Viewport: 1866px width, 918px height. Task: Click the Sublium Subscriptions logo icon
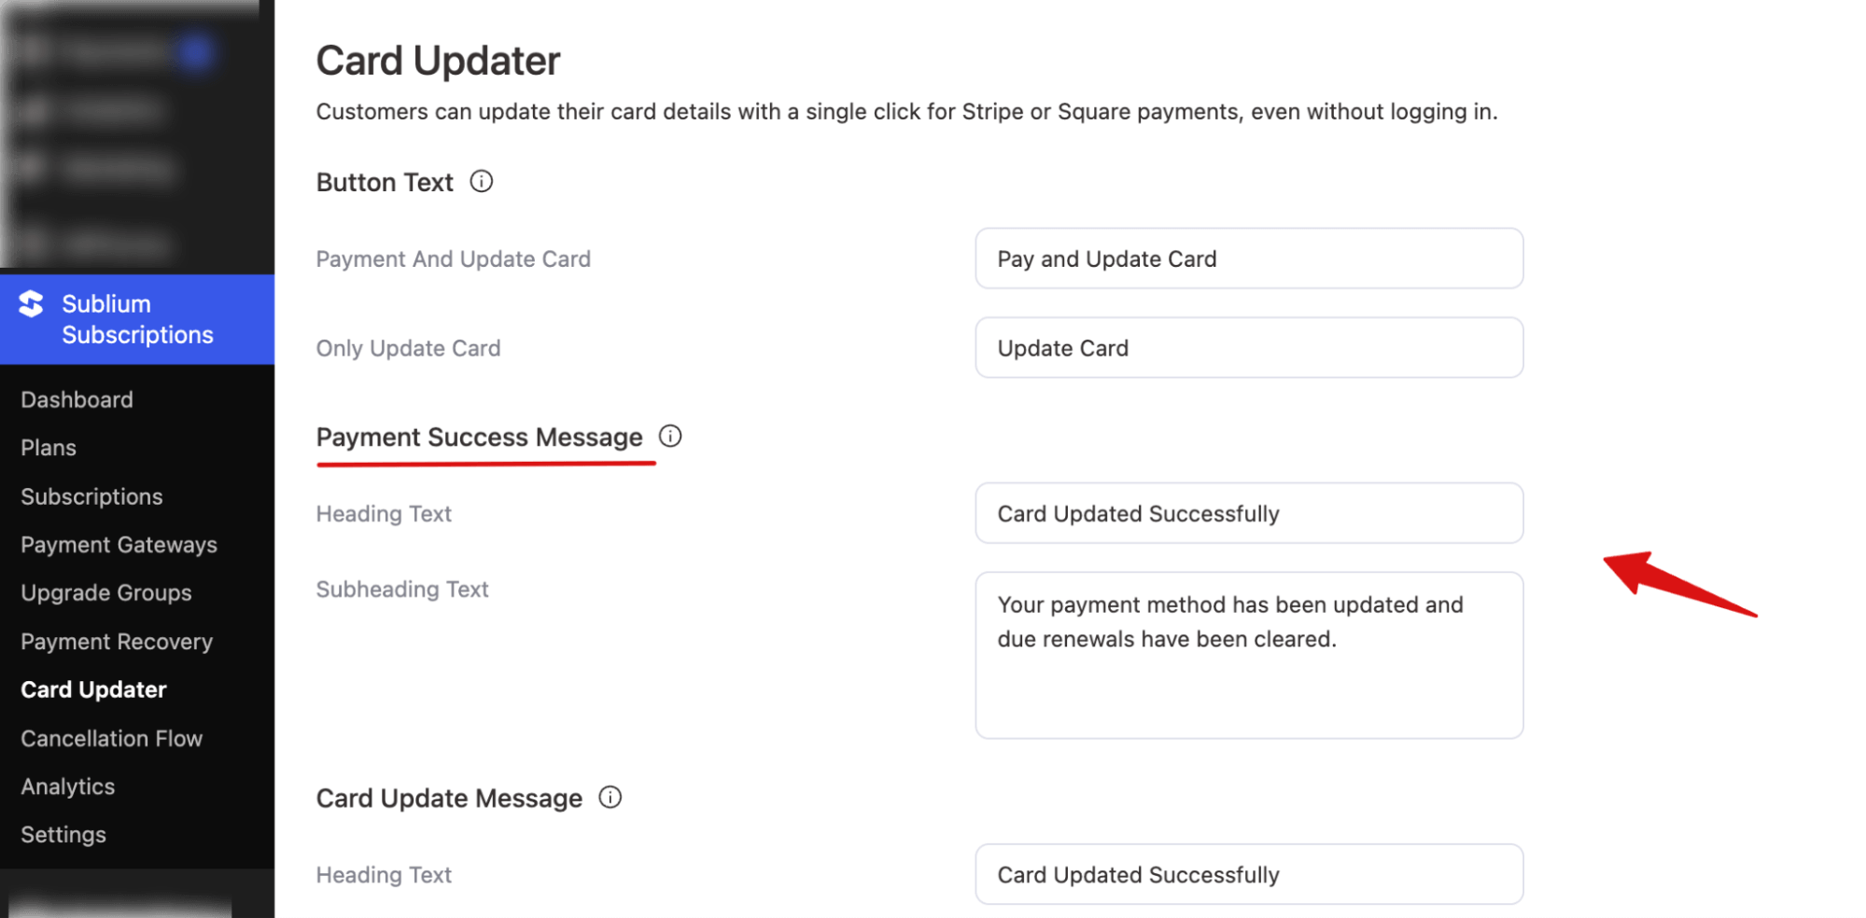[30, 303]
